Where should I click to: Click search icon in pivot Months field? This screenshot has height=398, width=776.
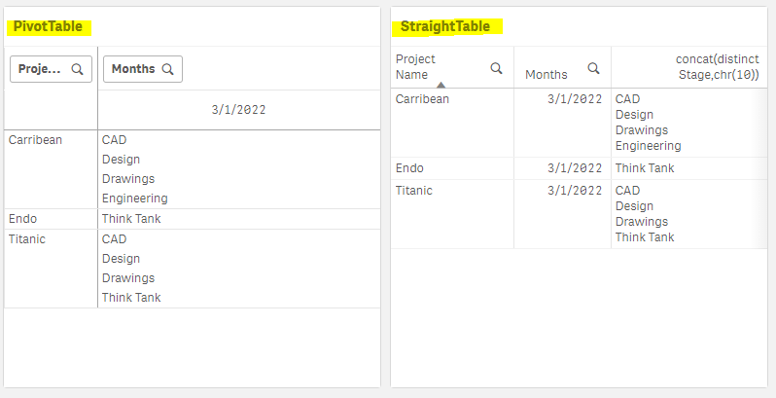click(167, 69)
